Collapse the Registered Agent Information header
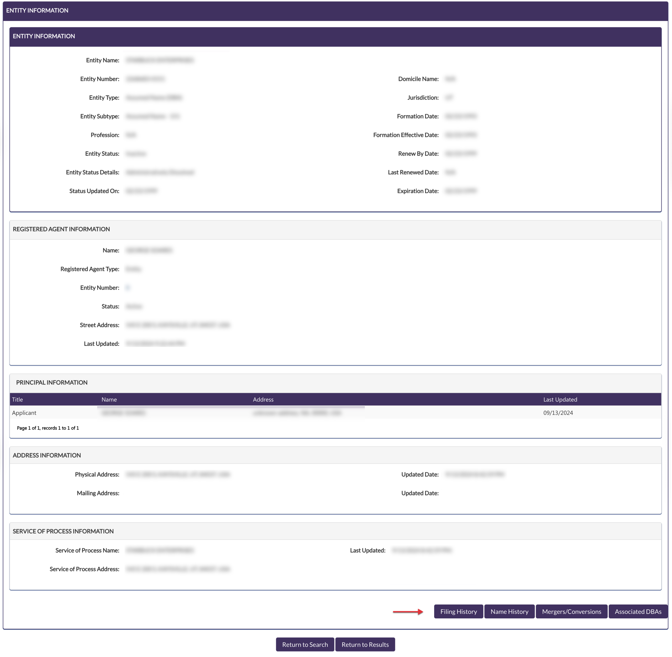The height and width of the screenshot is (657, 672). [61, 229]
